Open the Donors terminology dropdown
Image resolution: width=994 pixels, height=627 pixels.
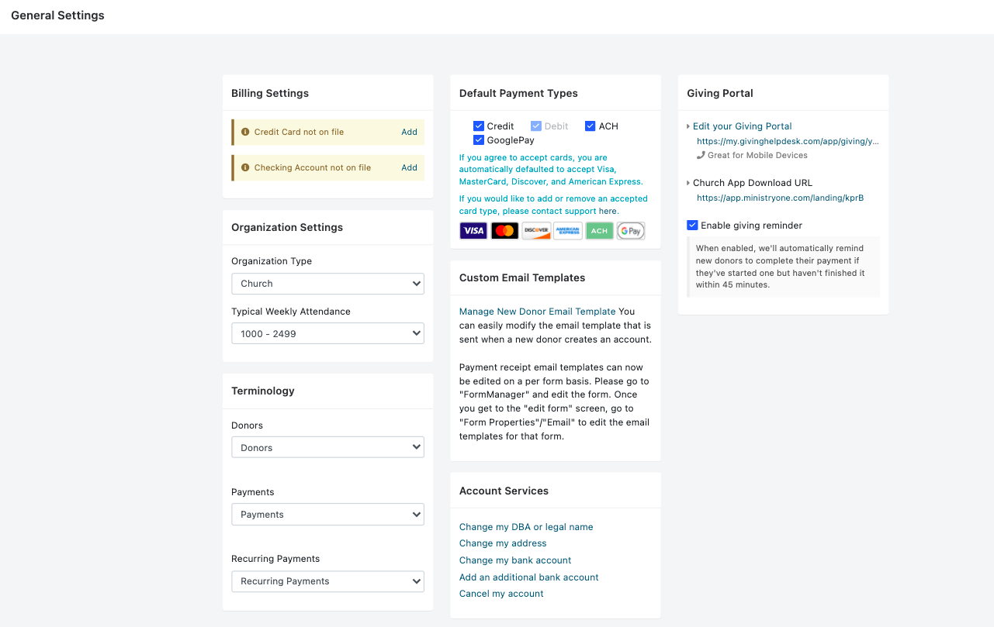(x=327, y=448)
